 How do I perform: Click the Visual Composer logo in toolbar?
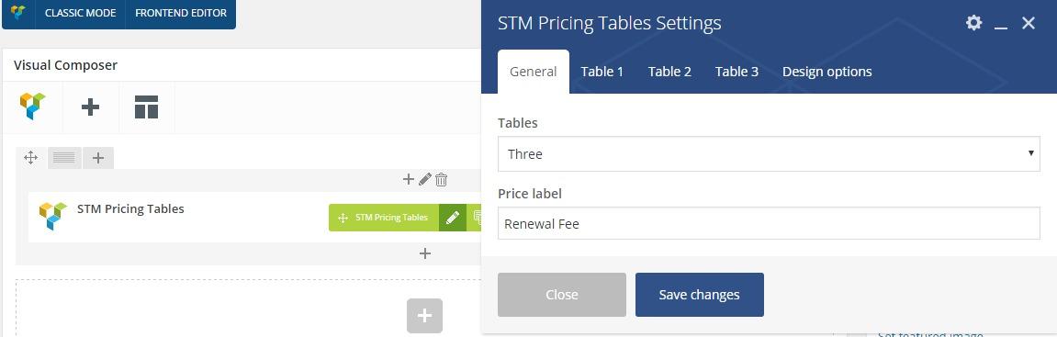coord(32,107)
